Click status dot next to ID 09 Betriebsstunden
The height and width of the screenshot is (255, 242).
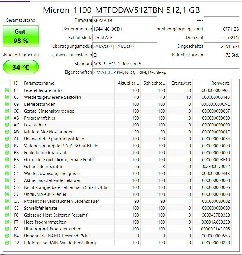click(7, 104)
